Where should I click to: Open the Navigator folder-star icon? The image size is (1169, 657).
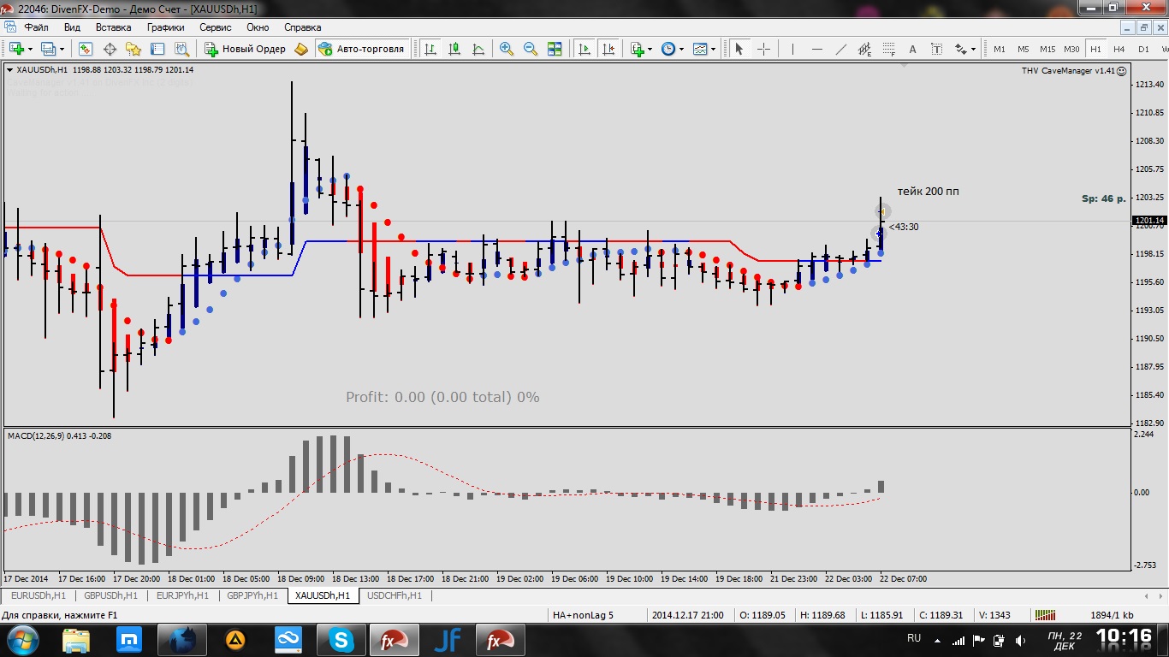point(134,49)
